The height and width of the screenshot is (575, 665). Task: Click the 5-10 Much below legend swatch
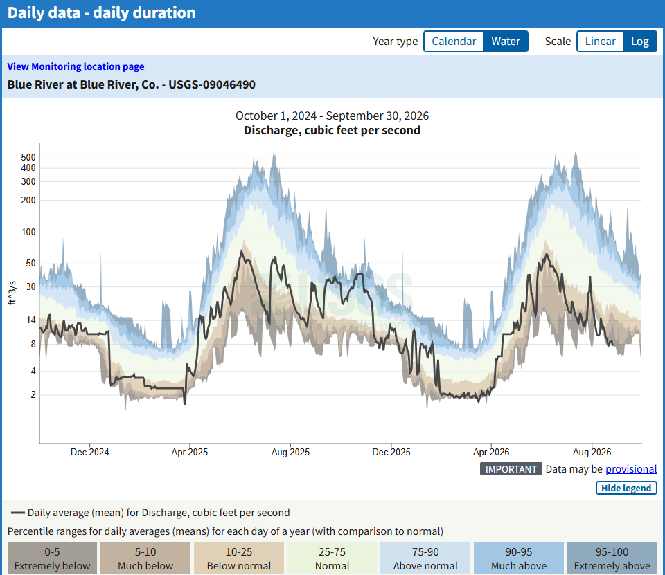145,558
